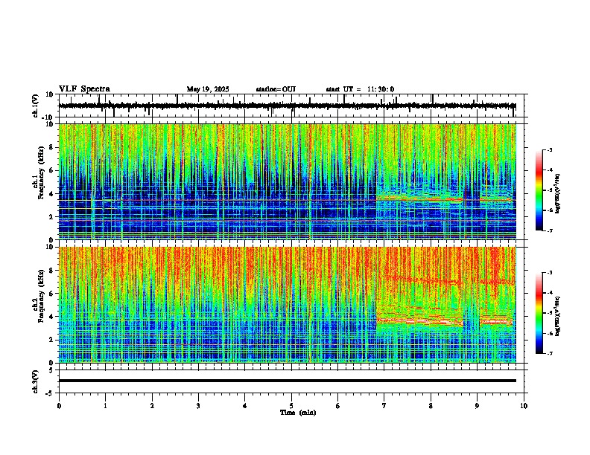The image size is (590, 455).
Task: Click the "0" tick on the time axis
Action: pos(59,406)
